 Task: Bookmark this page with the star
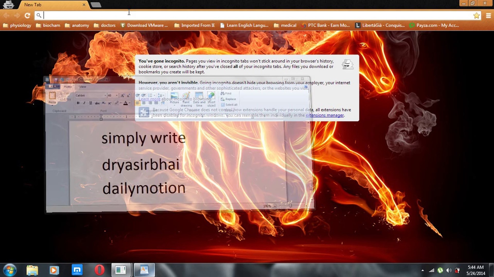point(476,16)
